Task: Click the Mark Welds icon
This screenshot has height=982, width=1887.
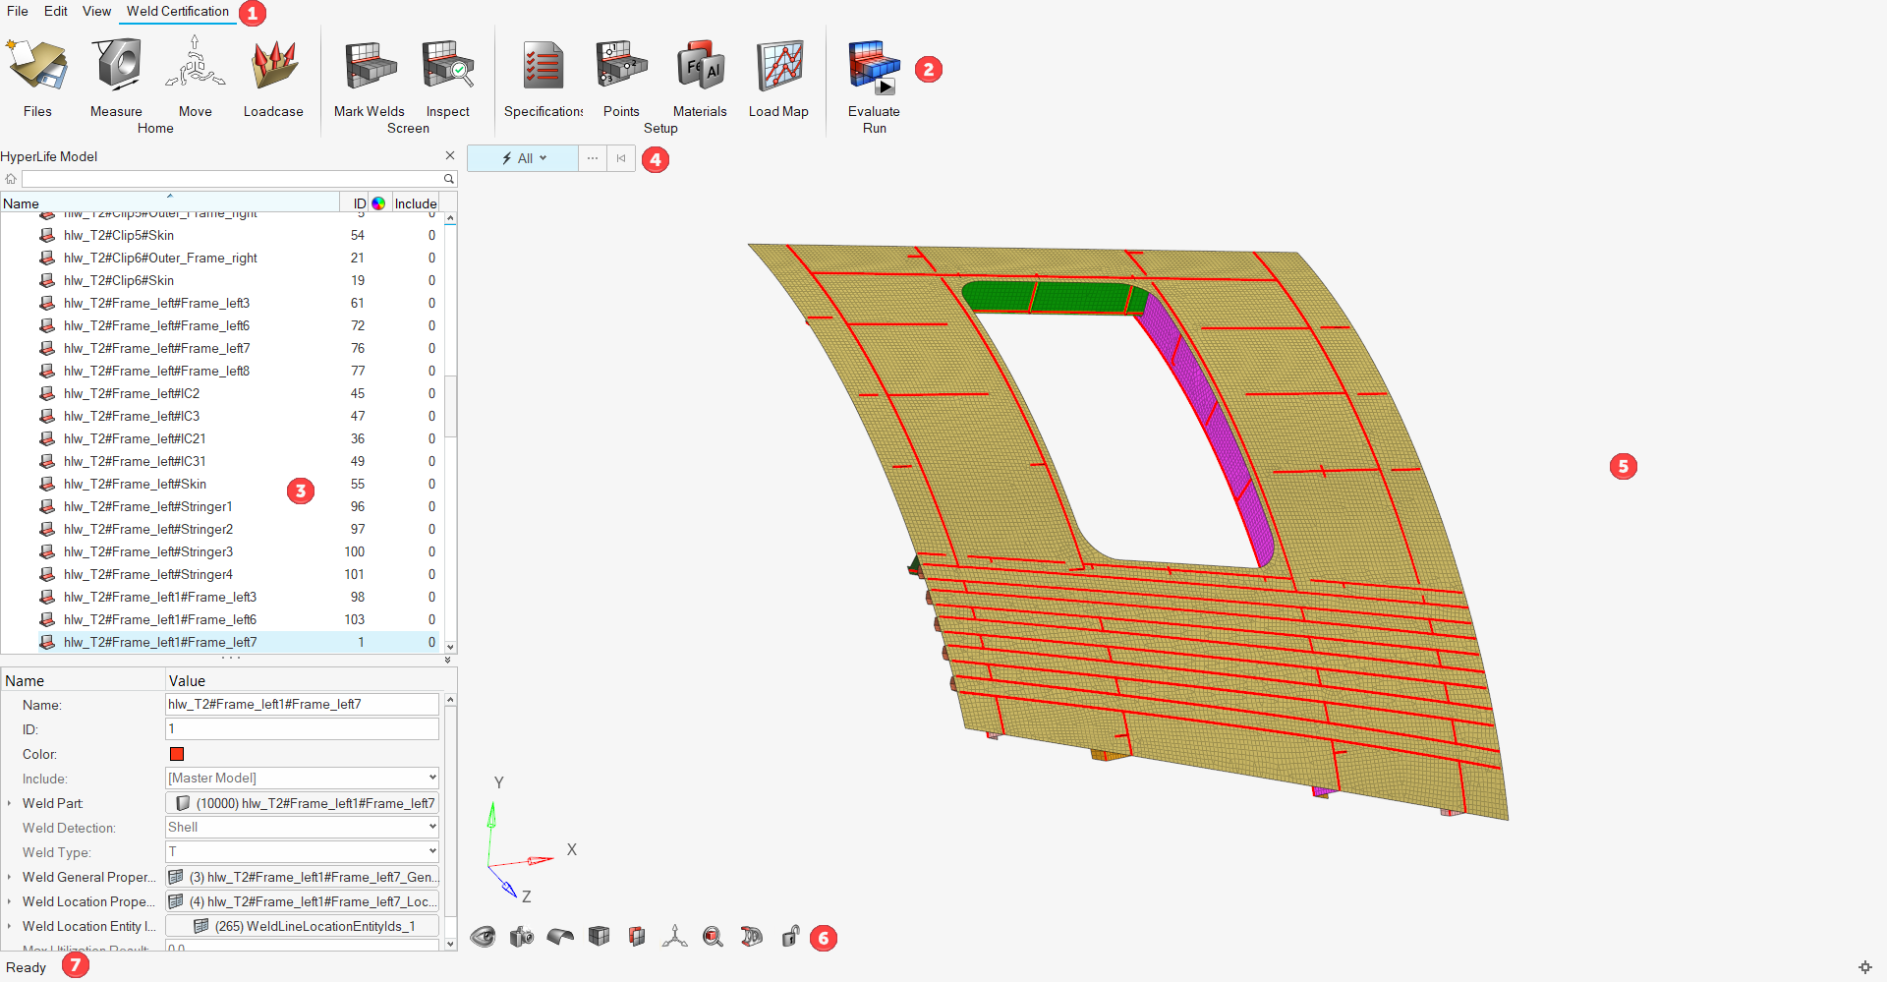Action: click(x=370, y=65)
